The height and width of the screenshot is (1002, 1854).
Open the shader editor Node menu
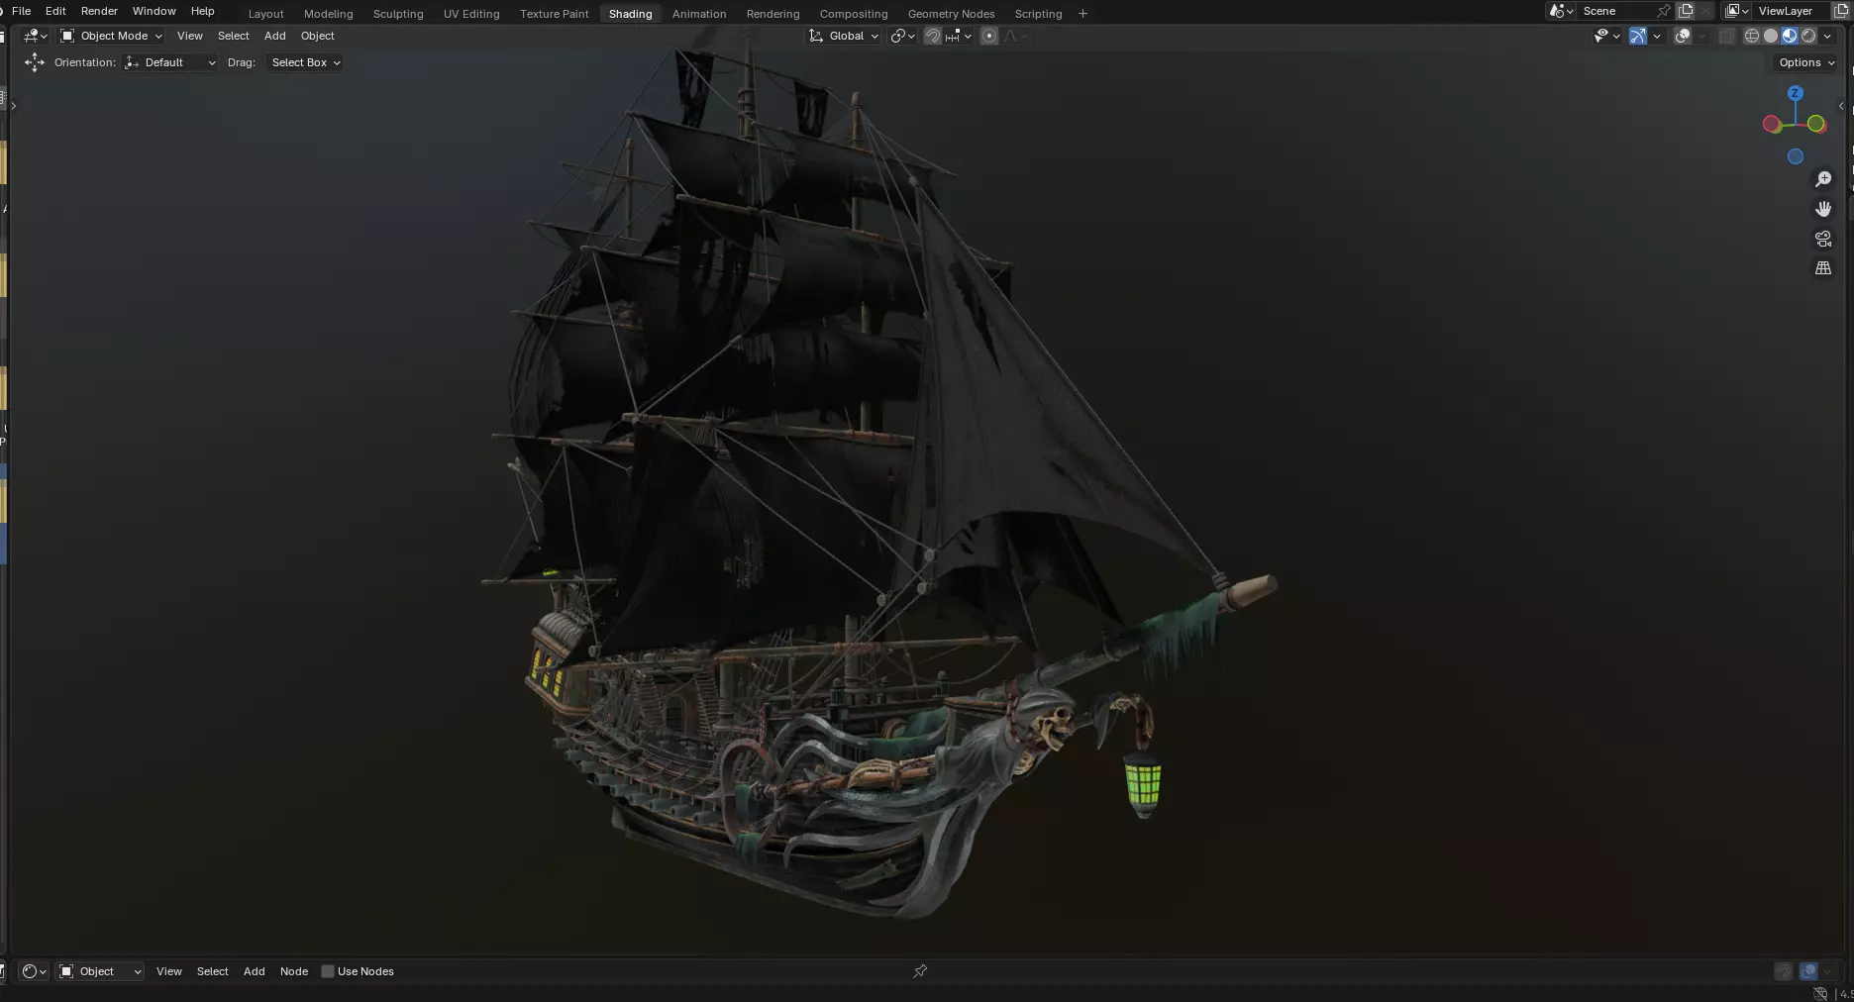click(293, 971)
